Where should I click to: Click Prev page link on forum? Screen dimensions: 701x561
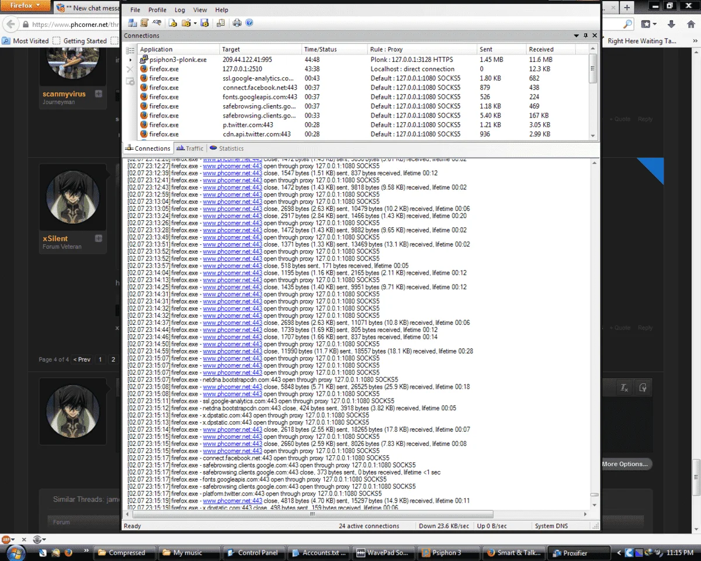point(82,359)
